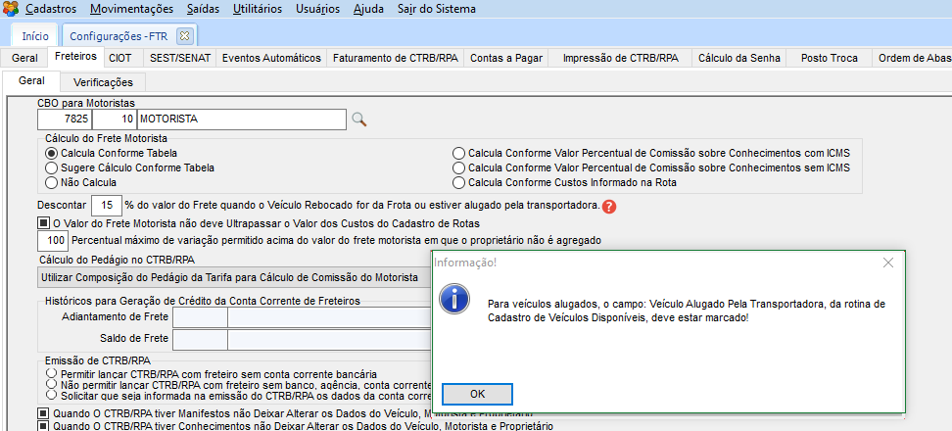
Task: Click the application logo icon
Action: tap(11, 9)
